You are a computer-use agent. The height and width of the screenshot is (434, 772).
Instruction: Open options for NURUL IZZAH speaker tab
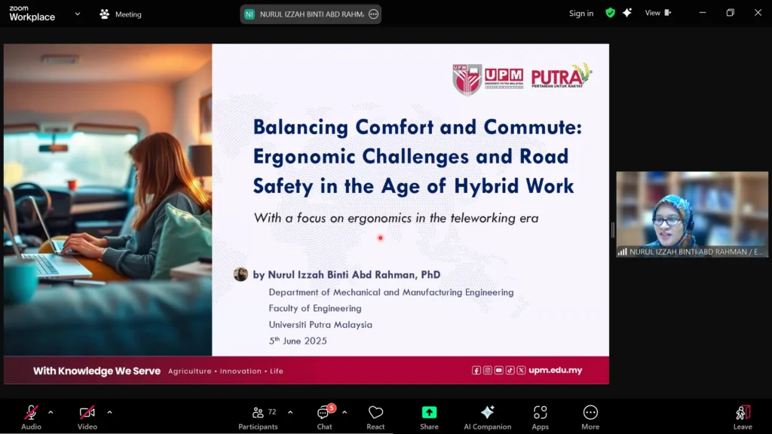(x=374, y=14)
